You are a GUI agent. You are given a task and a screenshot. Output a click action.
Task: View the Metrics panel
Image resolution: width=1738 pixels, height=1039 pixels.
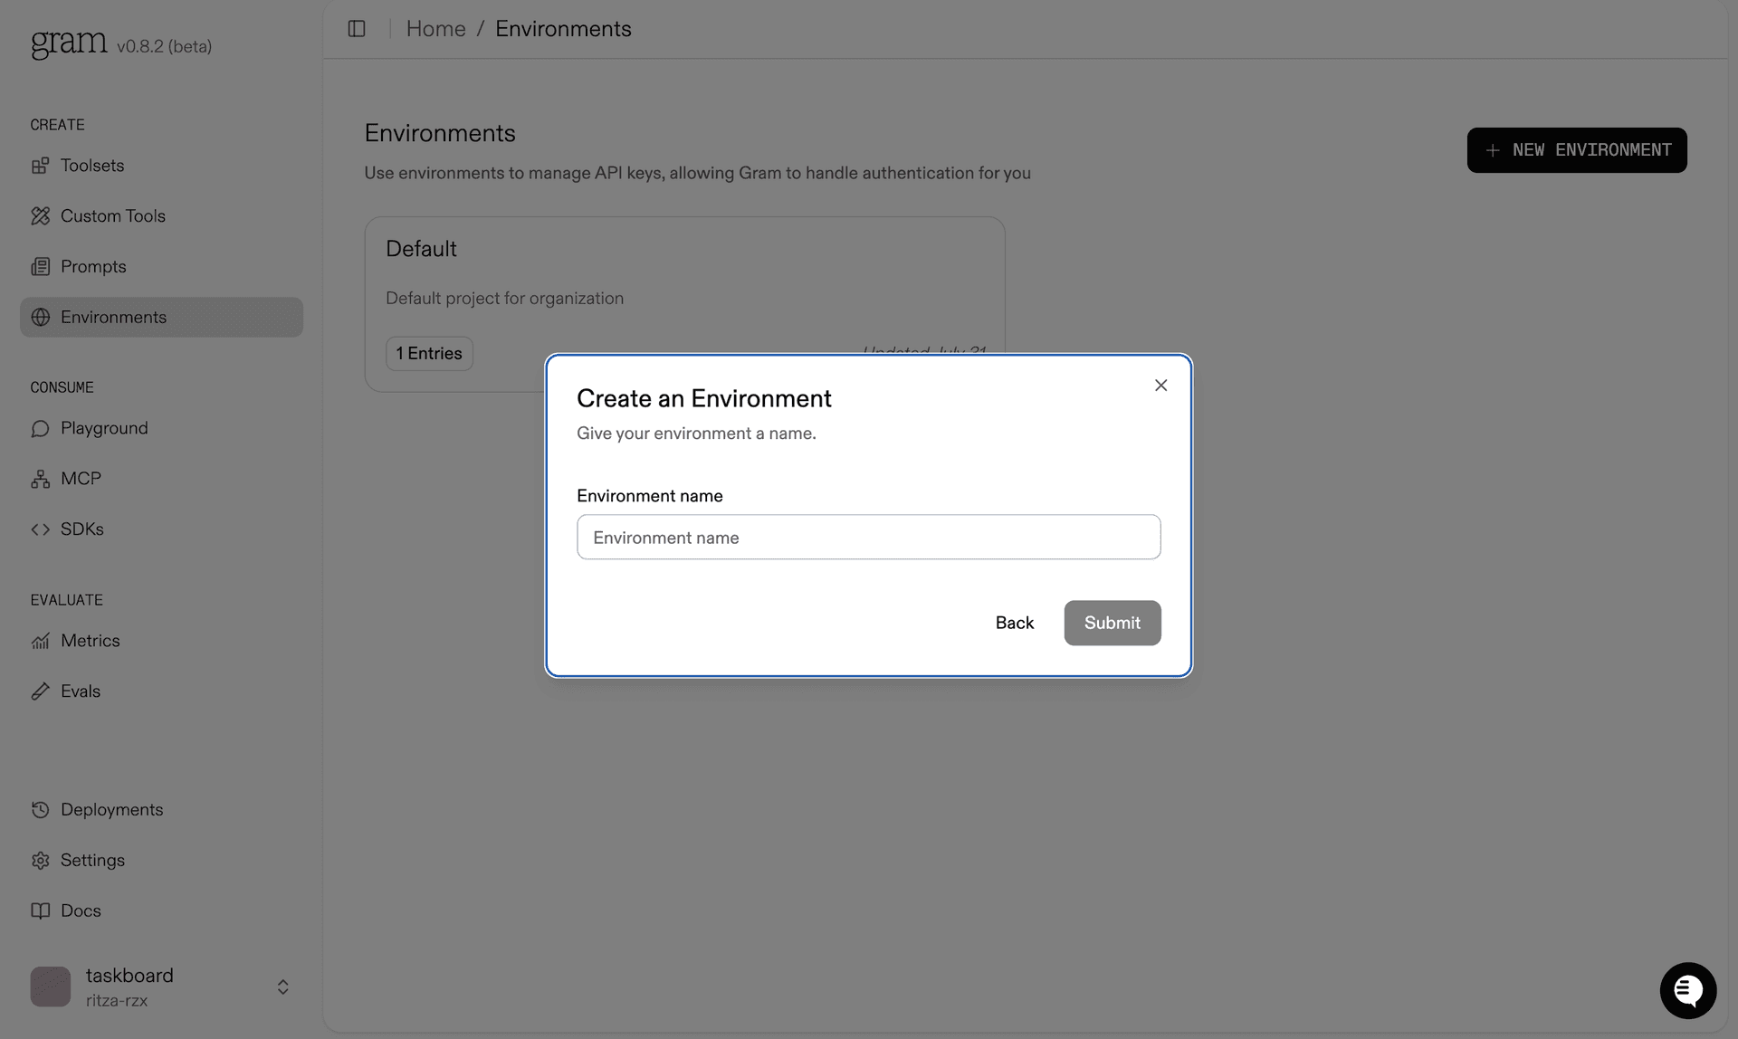tap(91, 641)
